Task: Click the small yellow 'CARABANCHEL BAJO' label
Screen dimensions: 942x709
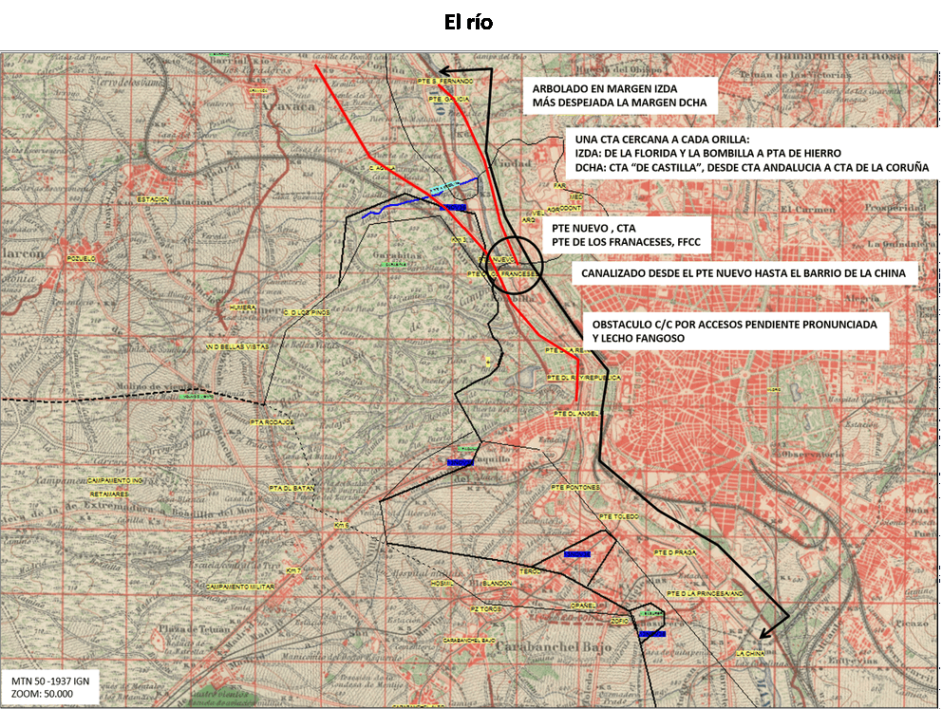Action: click(468, 641)
